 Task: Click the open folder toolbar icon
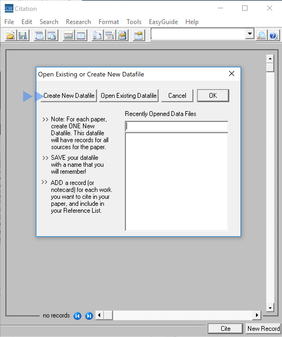coord(11,35)
